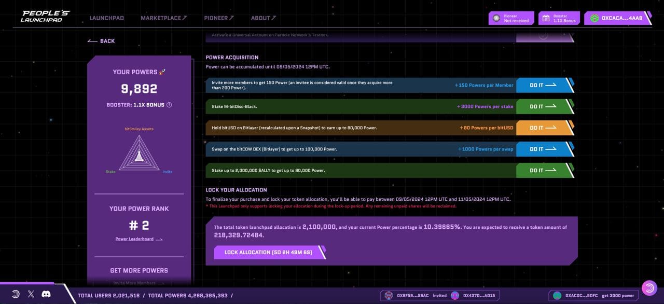Click the People's Launchpad logo
The image size is (664, 304).
[x=45, y=16]
